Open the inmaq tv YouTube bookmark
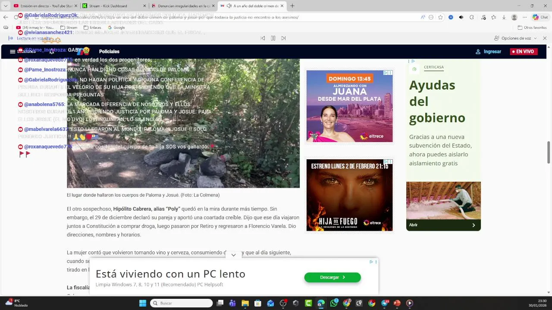The image size is (552, 310). click(x=35, y=28)
